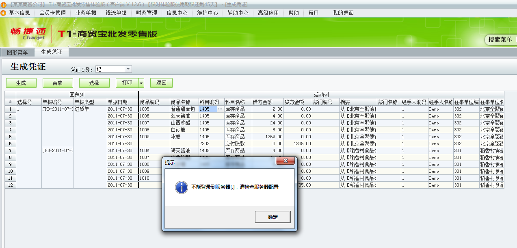Open the 业务单据 menu
The image size is (517, 248).
point(86,13)
